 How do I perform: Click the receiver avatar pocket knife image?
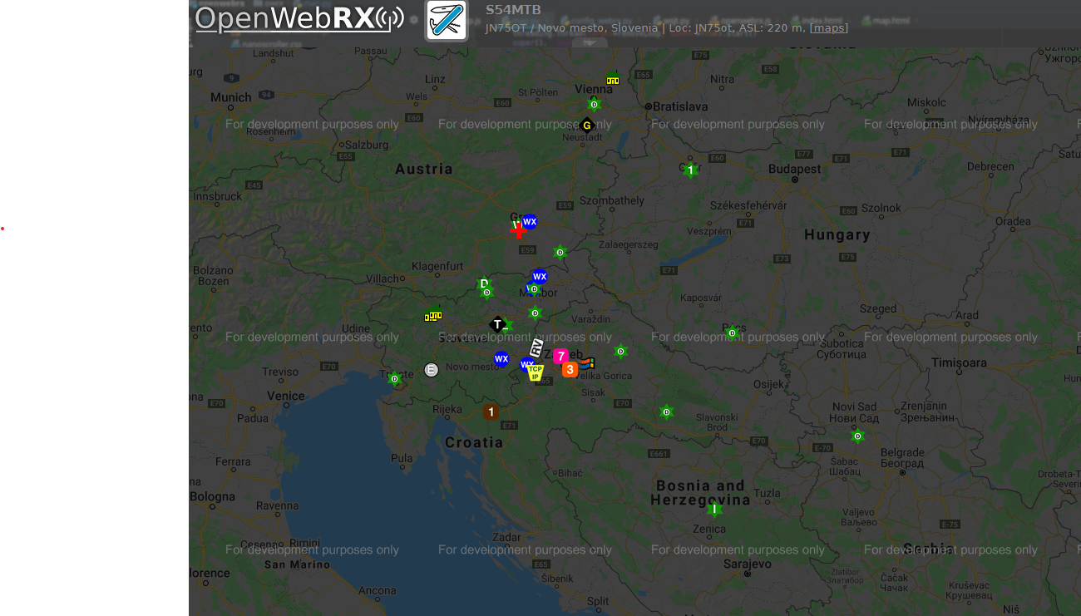click(x=447, y=20)
